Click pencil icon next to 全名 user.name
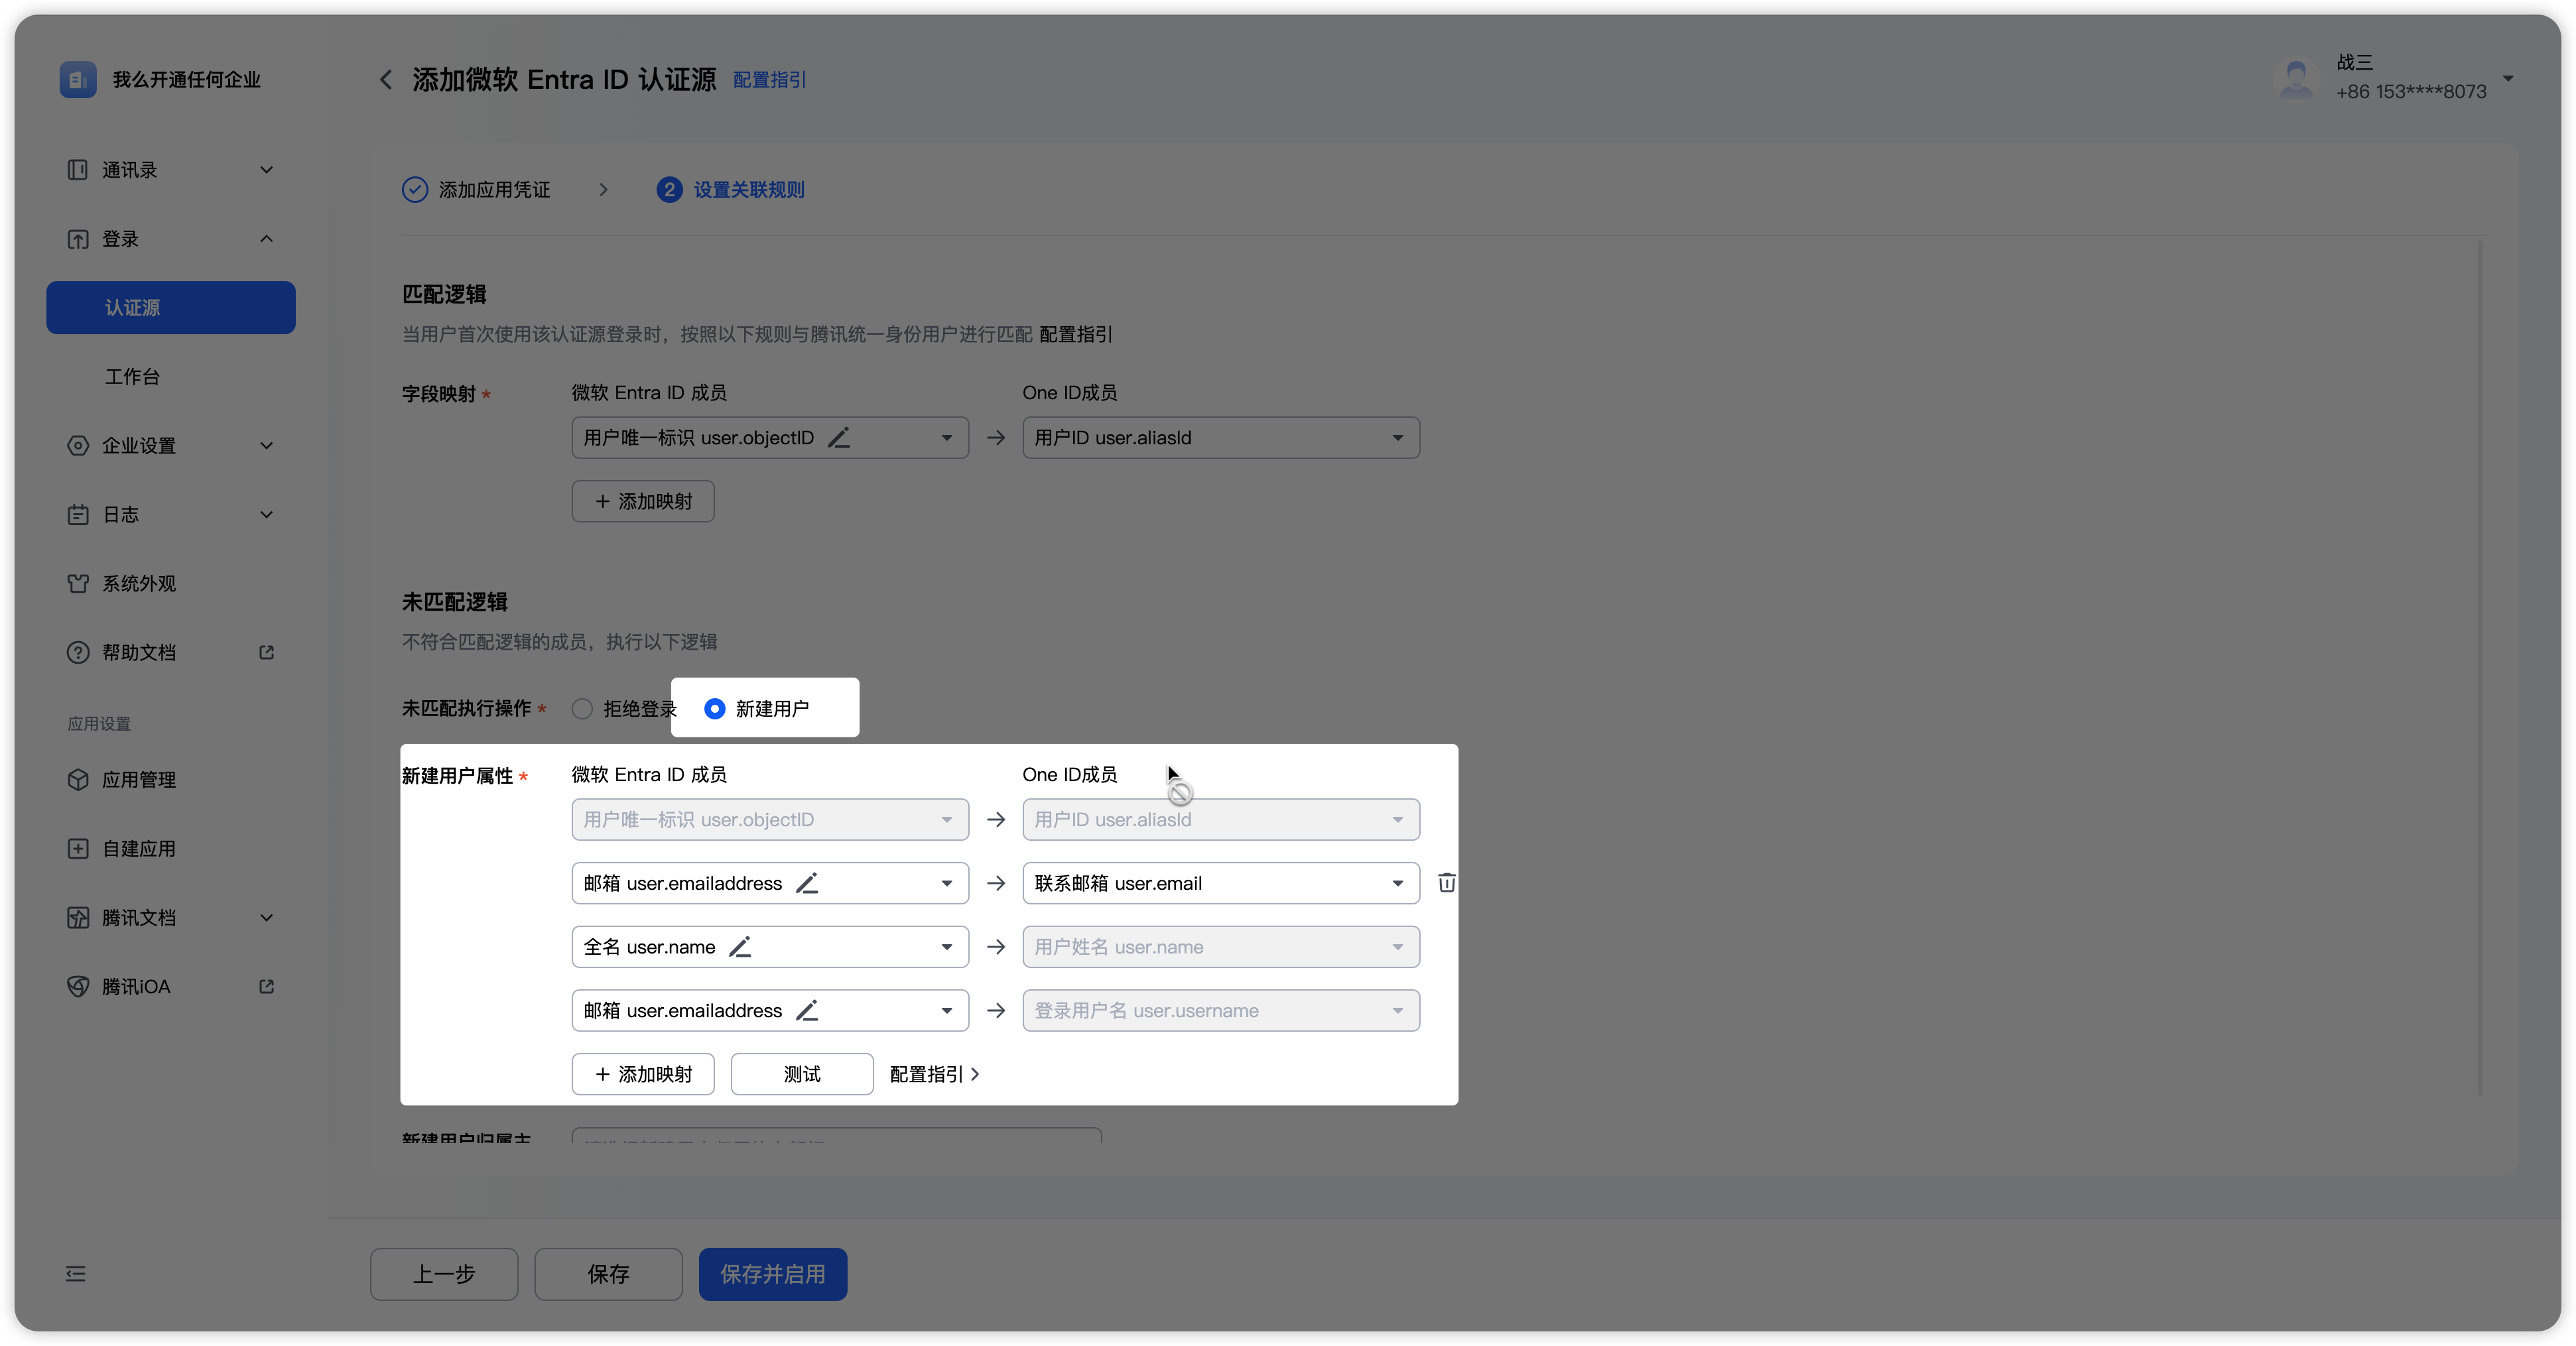This screenshot has width=2576, height=1346. 740,947
